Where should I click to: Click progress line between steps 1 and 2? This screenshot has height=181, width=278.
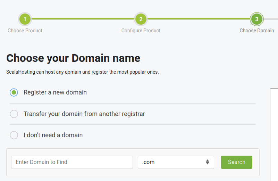click(x=83, y=19)
